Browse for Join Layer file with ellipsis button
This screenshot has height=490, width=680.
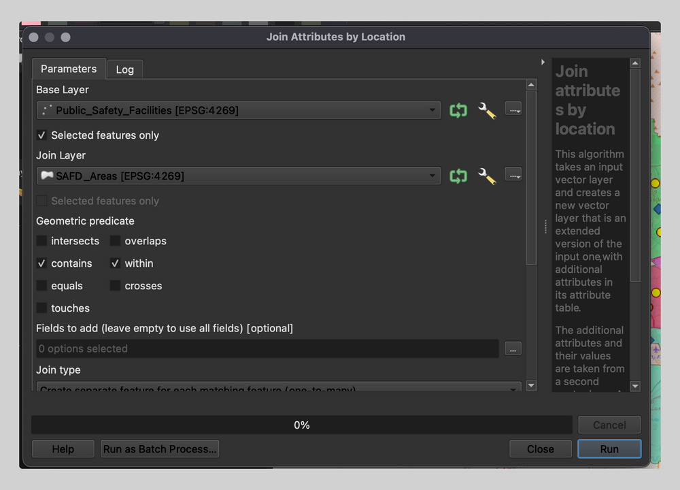point(513,175)
